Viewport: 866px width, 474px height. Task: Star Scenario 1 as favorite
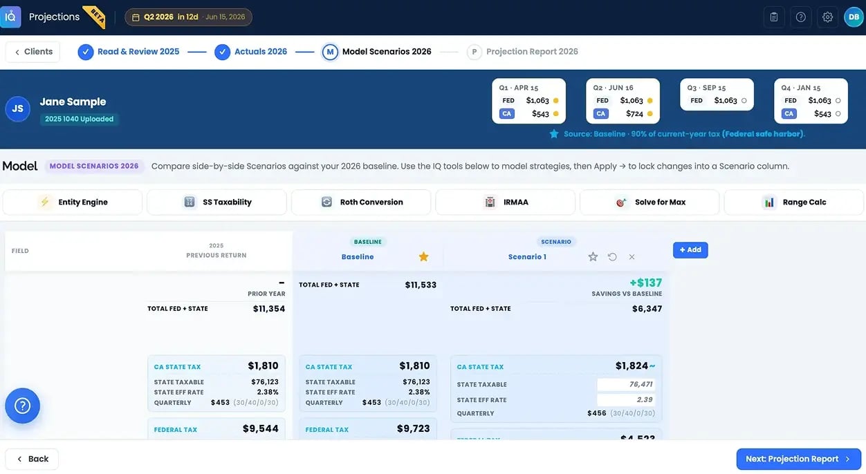tap(593, 257)
